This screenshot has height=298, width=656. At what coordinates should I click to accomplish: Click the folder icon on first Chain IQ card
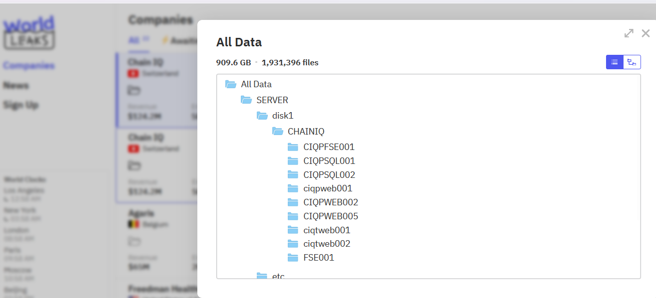133,90
